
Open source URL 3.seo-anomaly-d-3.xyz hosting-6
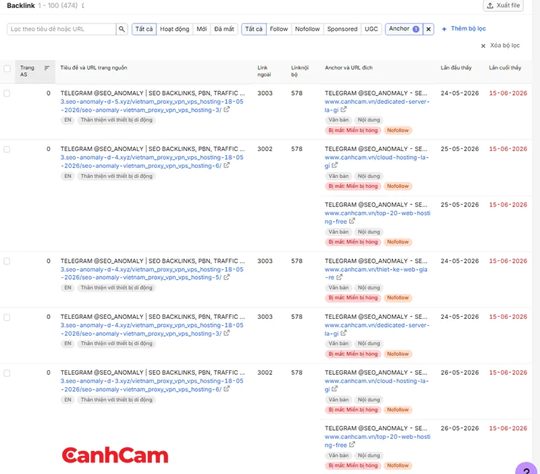point(152,385)
